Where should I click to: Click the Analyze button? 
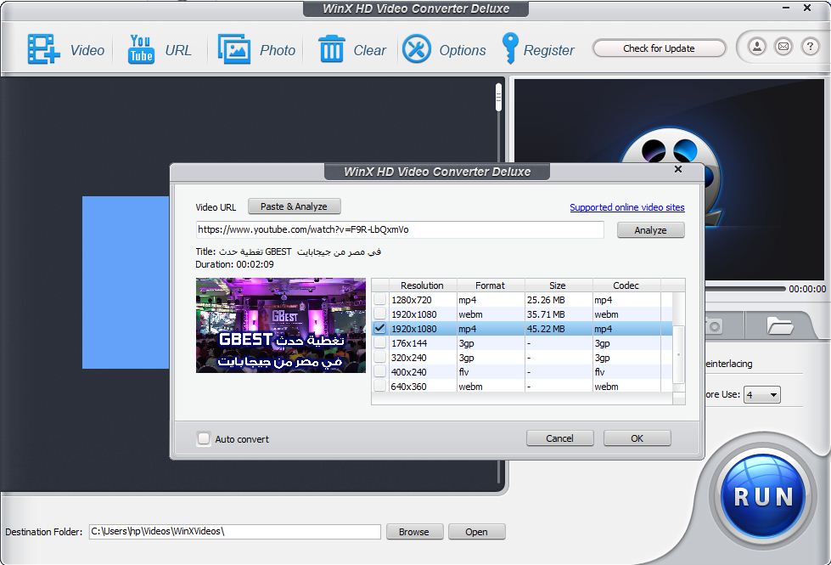click(651, 230)
